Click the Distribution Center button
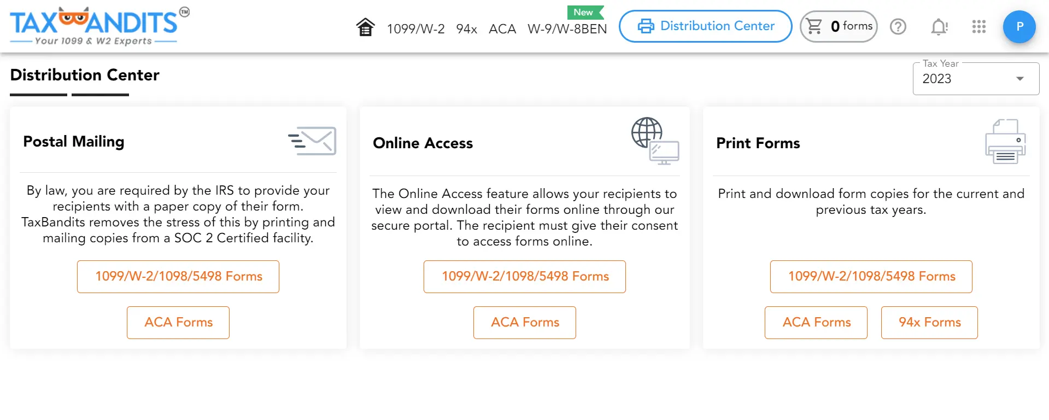1049x420 pixels. (x=705, y=26)
